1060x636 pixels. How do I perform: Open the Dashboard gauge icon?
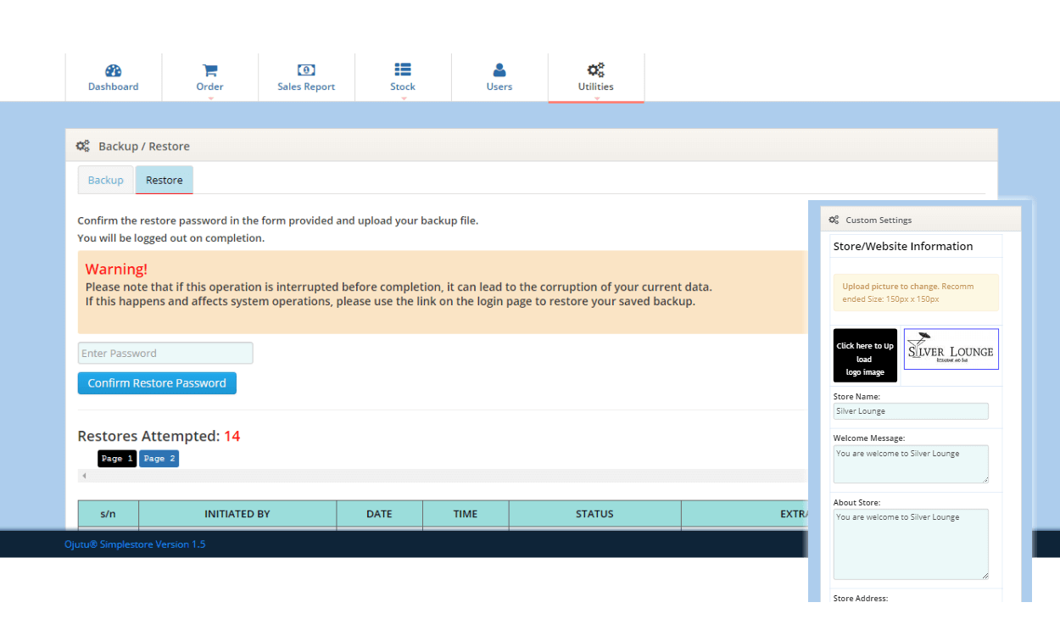point(114,70)
